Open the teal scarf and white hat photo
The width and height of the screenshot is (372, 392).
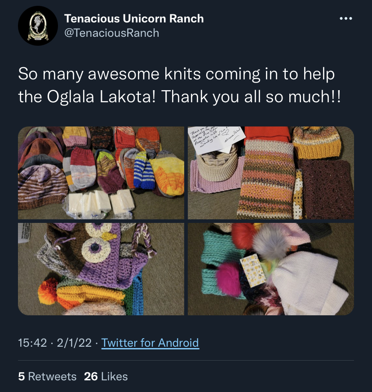coord(271,269)
